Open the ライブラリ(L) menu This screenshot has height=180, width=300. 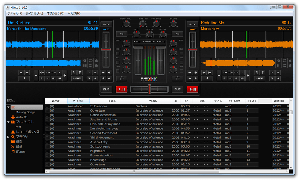click(35, 14)
